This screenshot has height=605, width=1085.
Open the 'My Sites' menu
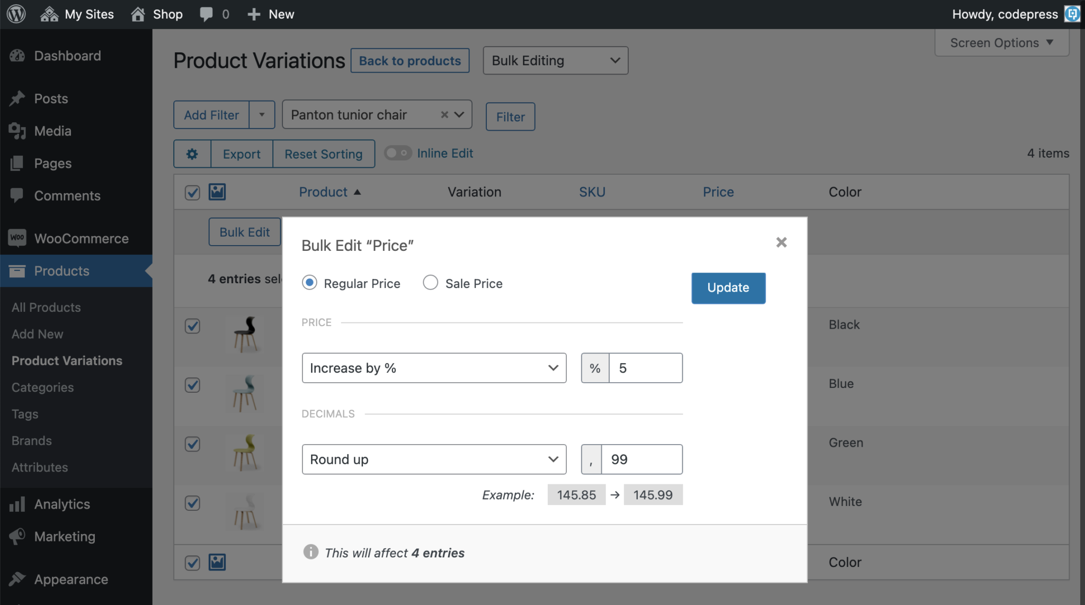(77, 14)
